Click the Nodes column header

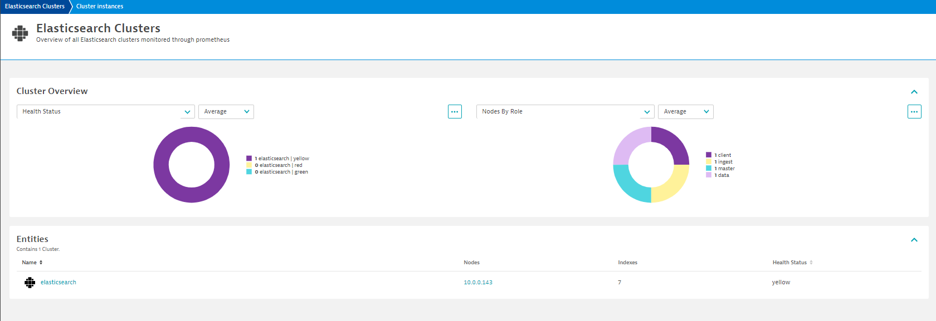[471, 263]
